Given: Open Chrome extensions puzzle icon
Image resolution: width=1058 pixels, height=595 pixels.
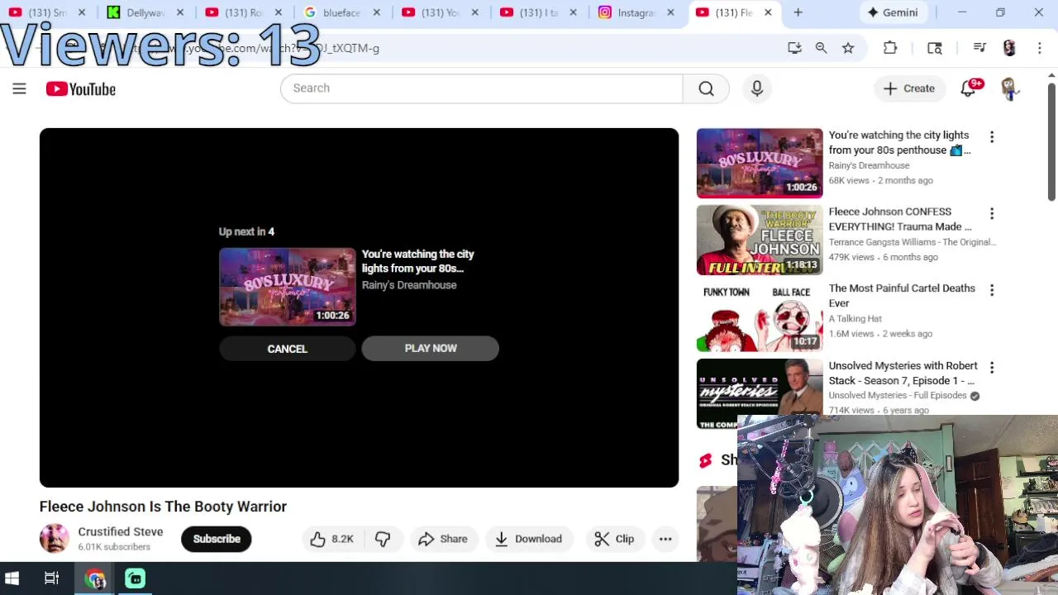Looking at the screenshot, I should click(890, 48).
